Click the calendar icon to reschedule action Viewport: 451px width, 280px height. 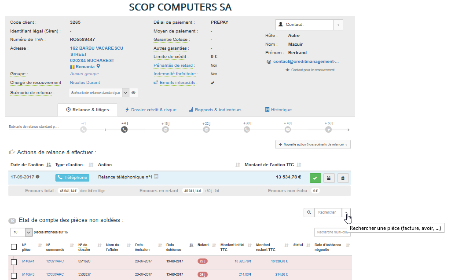click(x=329, y=178)
